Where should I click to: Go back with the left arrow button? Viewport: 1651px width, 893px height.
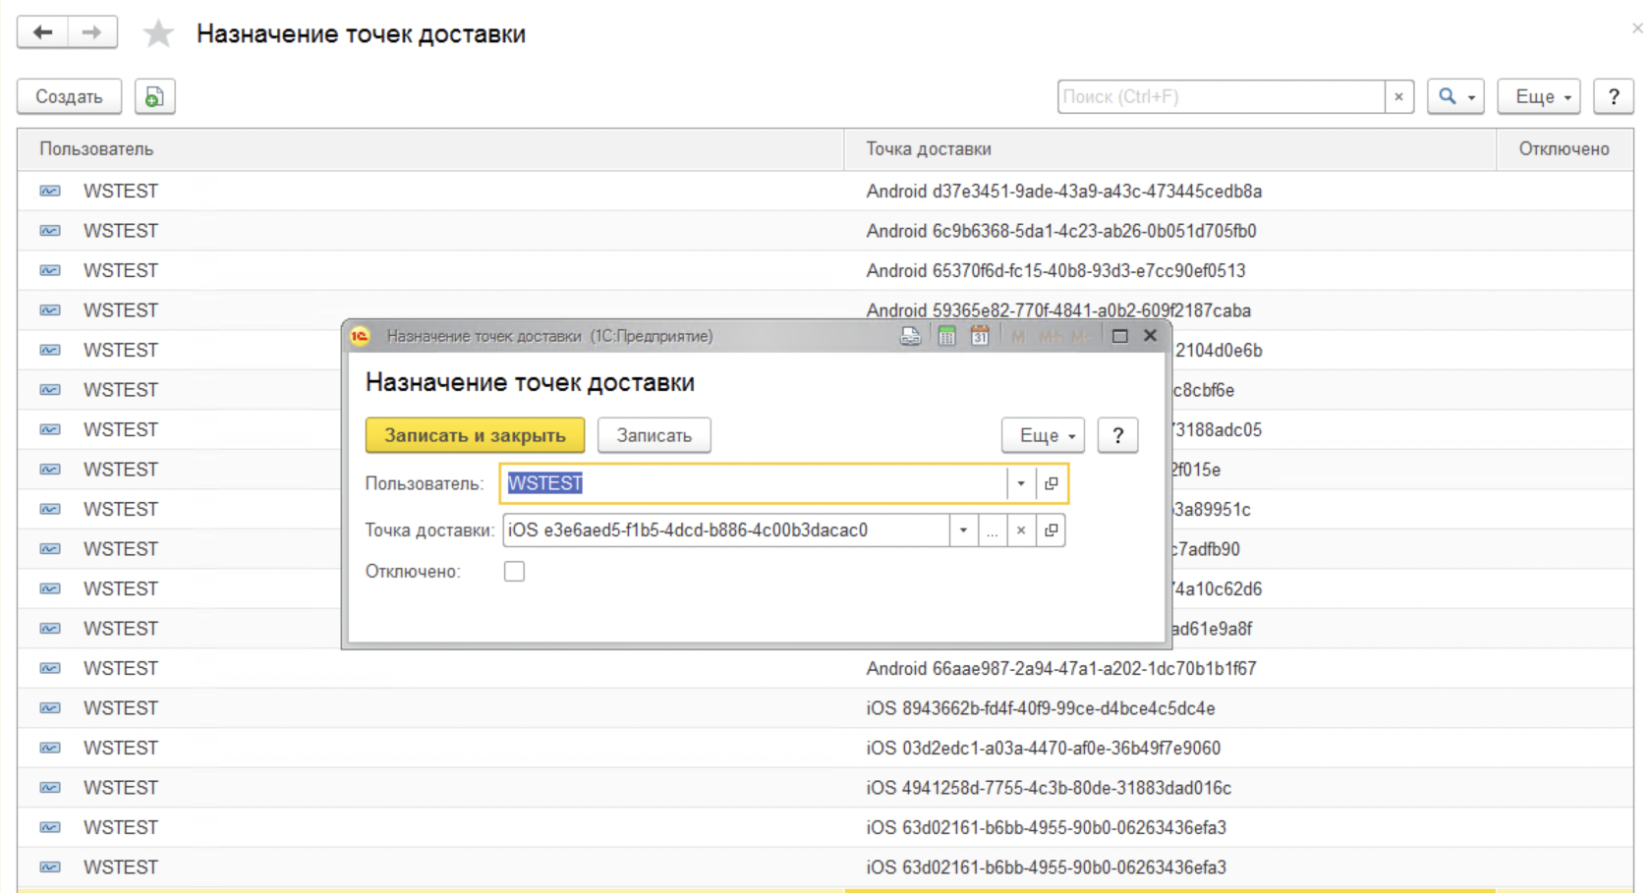tap(42, 32)
